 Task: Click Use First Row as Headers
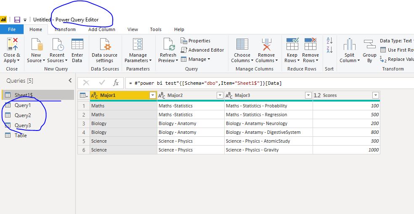397,50
